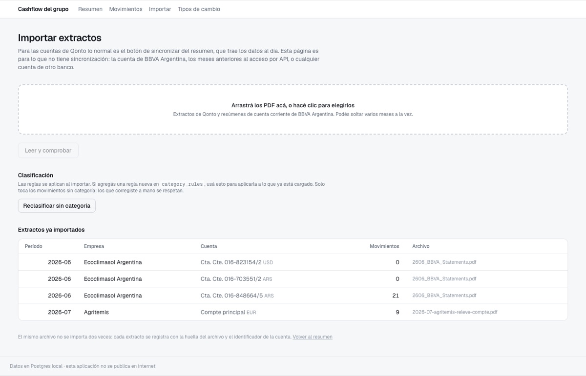Click the Clasificación section heading
586x376 pixels.
(36, 175)
